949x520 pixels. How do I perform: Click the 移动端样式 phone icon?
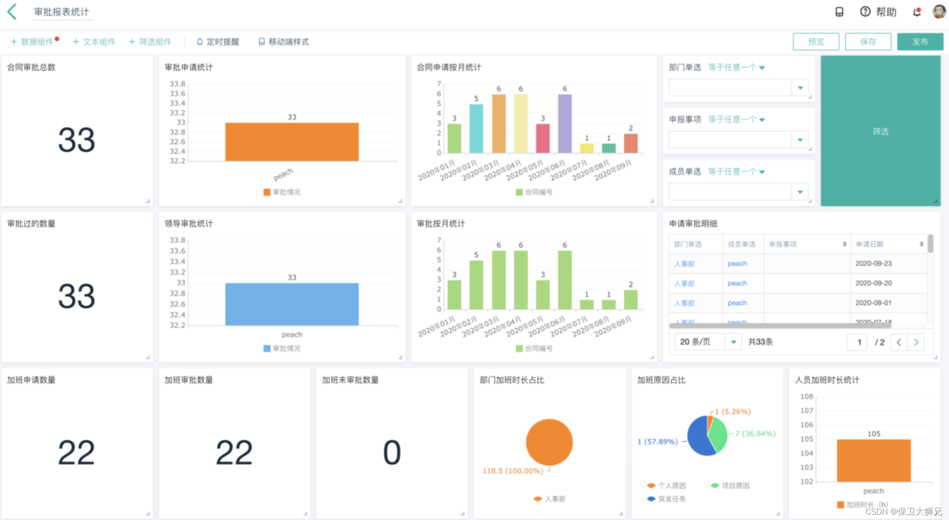pos(261,42)
